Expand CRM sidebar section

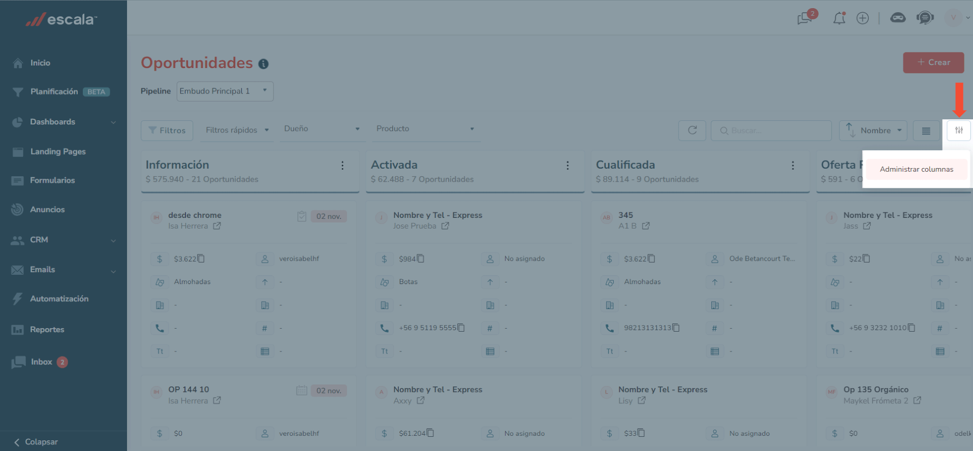pos(64,240)
